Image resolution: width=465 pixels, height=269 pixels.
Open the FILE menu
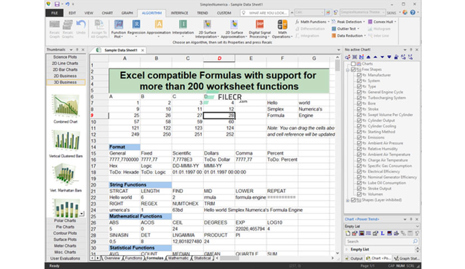pos(55,13)
